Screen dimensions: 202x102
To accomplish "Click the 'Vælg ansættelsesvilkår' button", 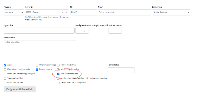I will tap(20, 89).
